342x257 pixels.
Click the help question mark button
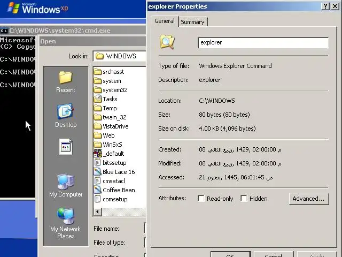325,6
